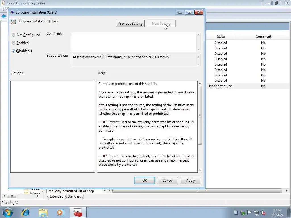
Task: Click the toolbox taskbar icon
Action: tap(78, 212)
